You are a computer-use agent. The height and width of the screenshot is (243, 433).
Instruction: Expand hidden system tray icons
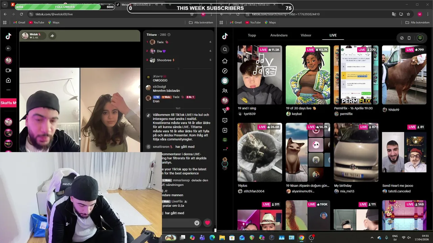[x=372, y=238]
